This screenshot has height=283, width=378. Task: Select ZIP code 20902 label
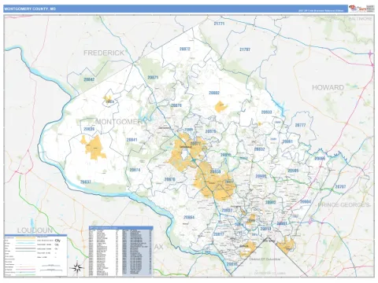(271, 203)
